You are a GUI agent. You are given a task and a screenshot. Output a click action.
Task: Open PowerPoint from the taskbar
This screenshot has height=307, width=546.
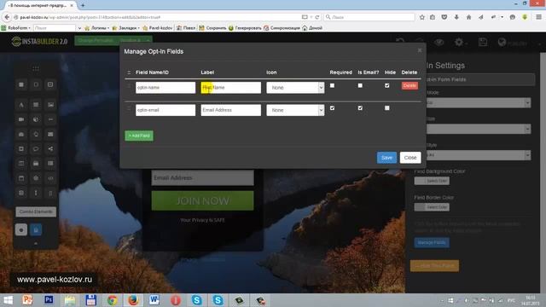click(x=27, y=299)
